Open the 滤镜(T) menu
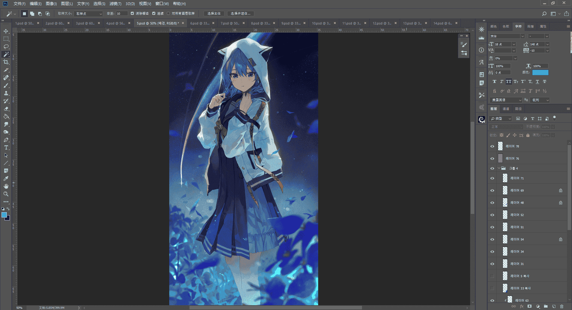The width and height of the screenshot is (572, 310). [115, 4]
